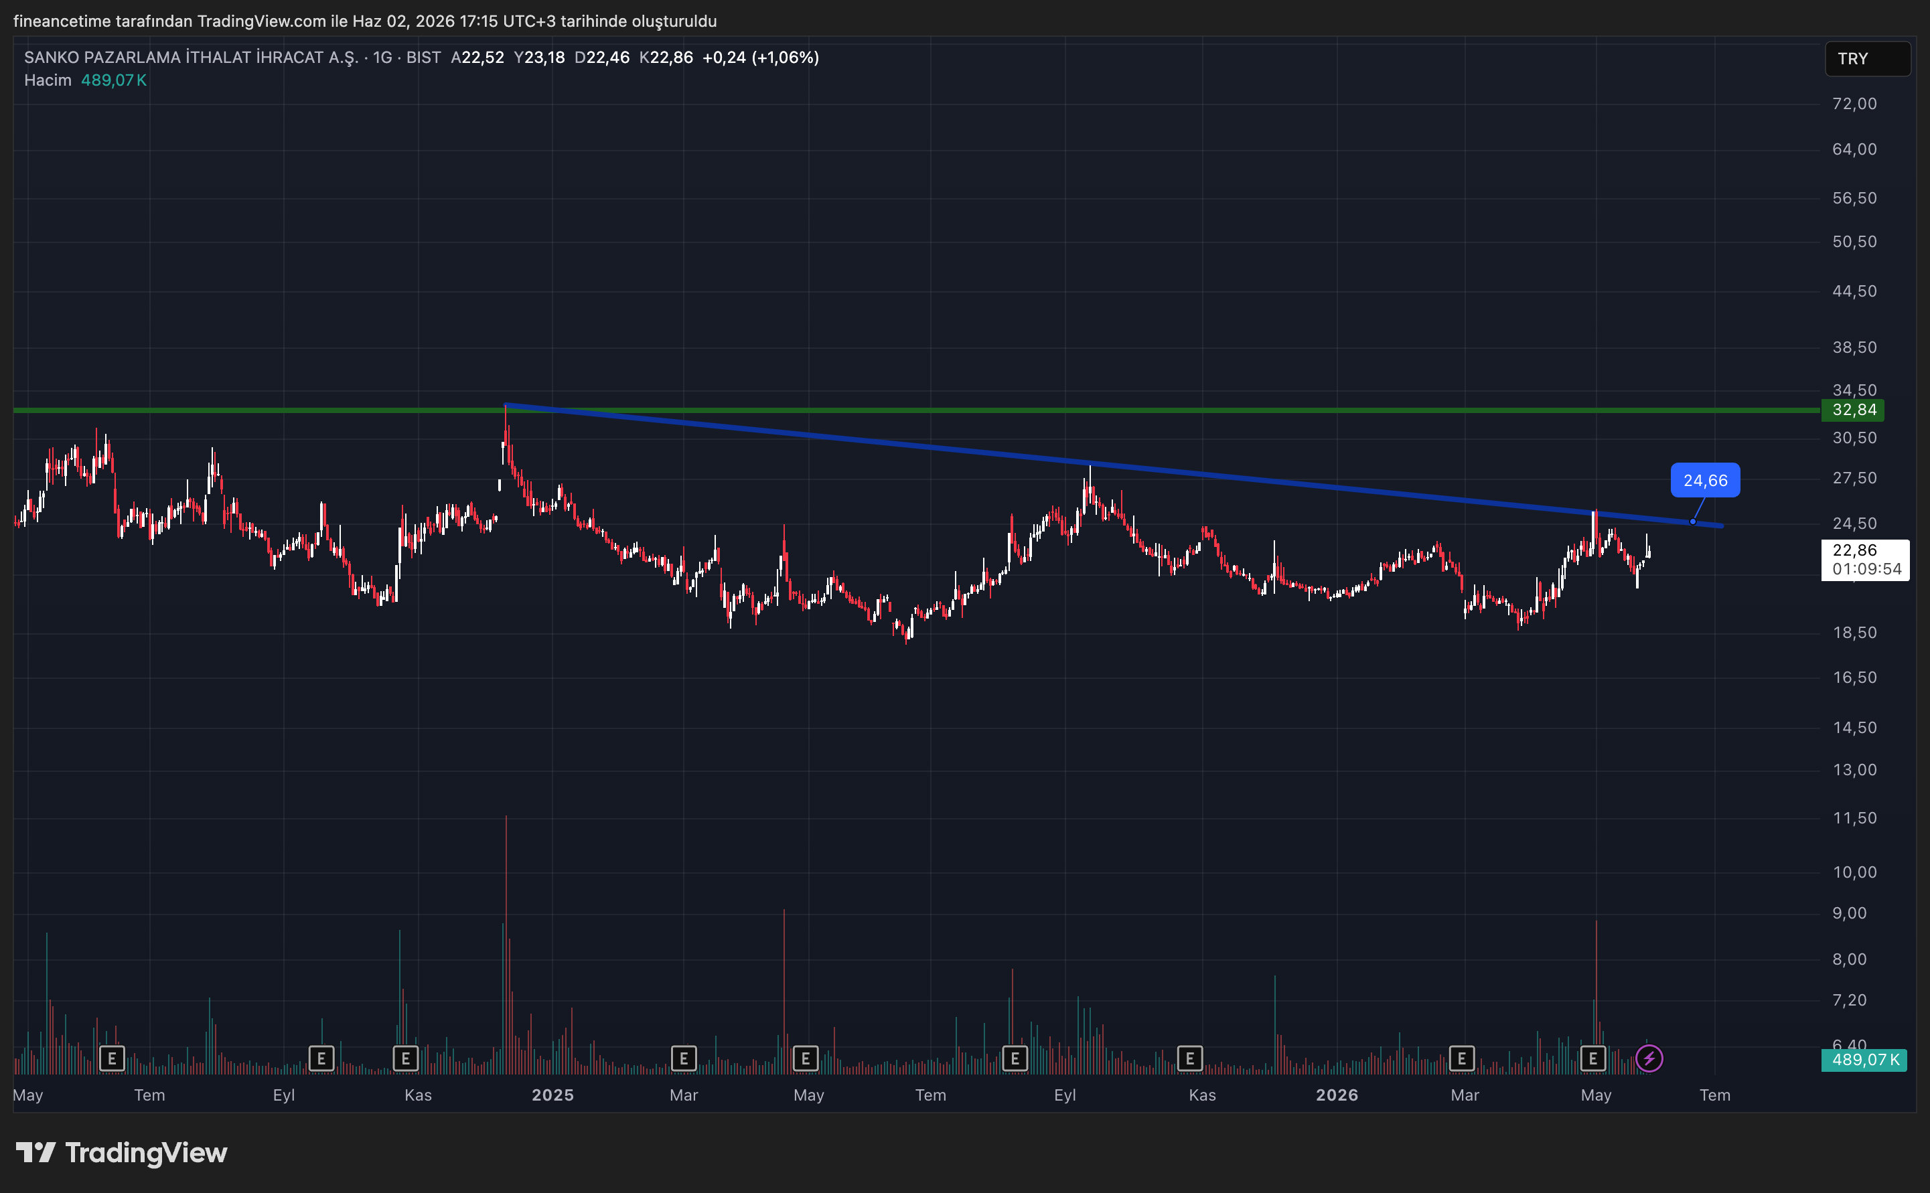Screen dimensions: 1930x1193
Task: Select the E earnings marker above Mar 2025
Action: [x=683, y=1058]
